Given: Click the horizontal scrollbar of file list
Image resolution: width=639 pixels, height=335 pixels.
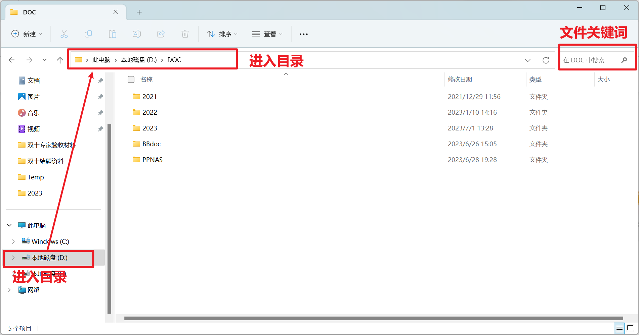Looking at the screenshot, I should click(374, 318).
